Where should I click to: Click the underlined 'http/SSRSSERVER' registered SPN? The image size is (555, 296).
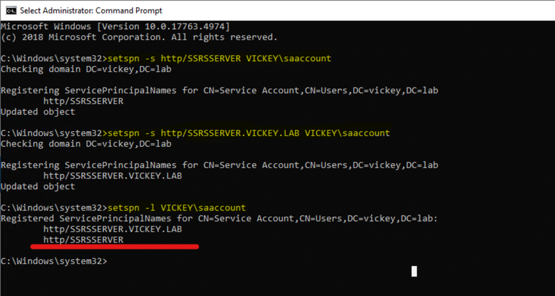pos(83,240)
